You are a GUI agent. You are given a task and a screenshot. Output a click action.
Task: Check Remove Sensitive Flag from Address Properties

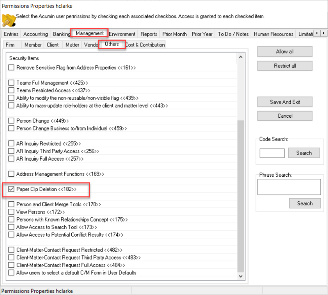click(11, 67)
